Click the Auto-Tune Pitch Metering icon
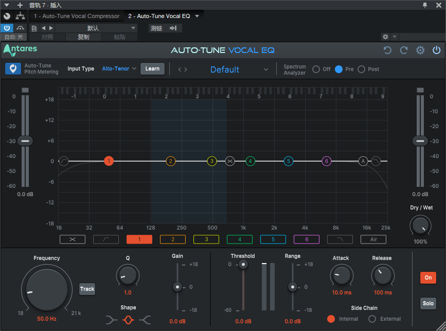This screenshot has height=331, width=446. 13,69
